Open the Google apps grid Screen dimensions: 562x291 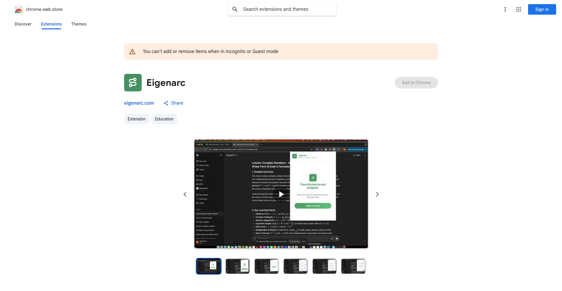(x=519, y=9)
